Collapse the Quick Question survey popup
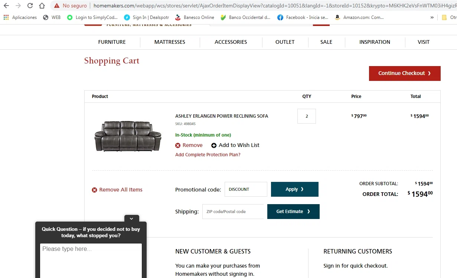This screenshot has height=278, width=457. [x=131, y=219]
